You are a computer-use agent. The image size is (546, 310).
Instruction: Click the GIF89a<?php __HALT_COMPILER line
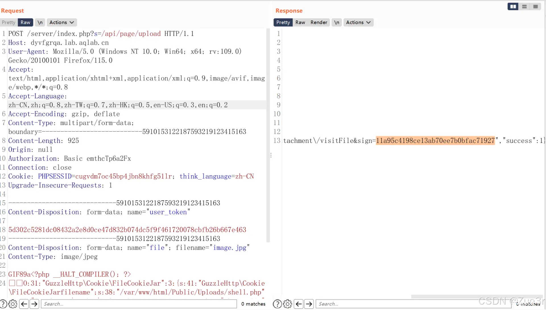point(70,274)
